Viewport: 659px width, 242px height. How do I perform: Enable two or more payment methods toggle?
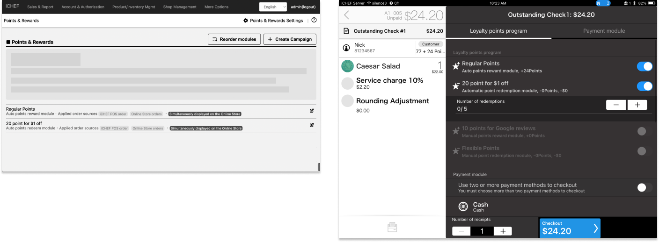point(644,188)
